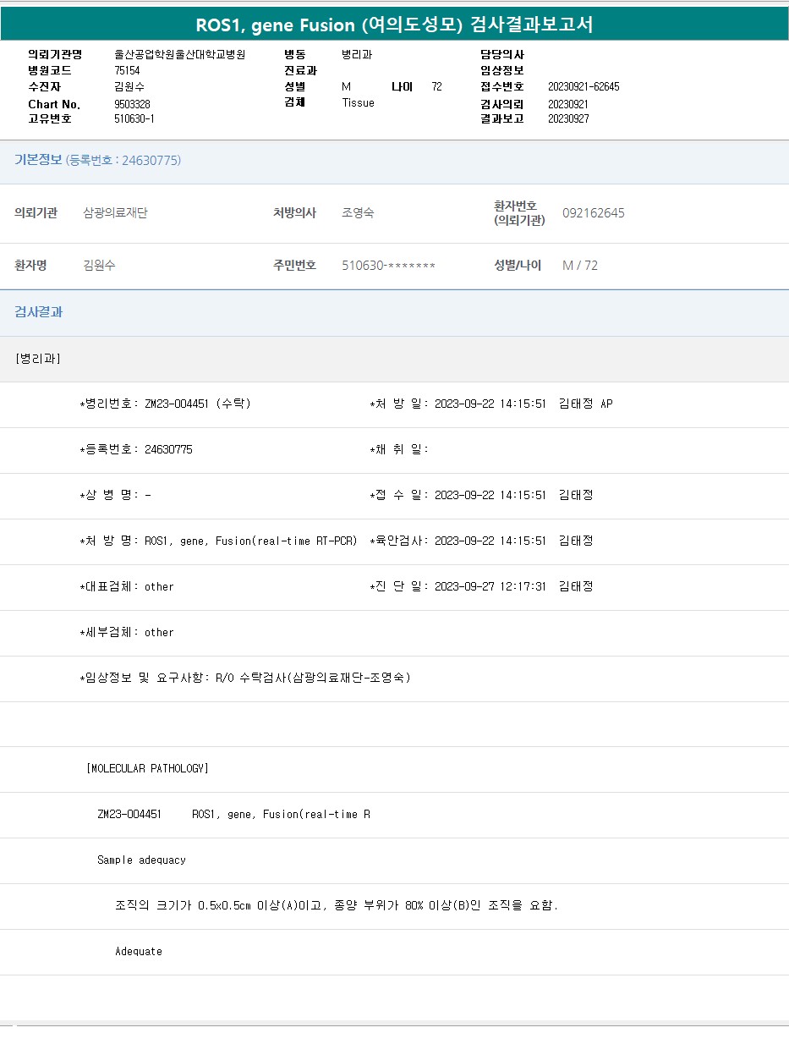The height and width of the screenshot is (1055, 789).
Task: Click the 접수번호 value 20230921-62645
Action: pyautogui.click(x=584, y=87)
